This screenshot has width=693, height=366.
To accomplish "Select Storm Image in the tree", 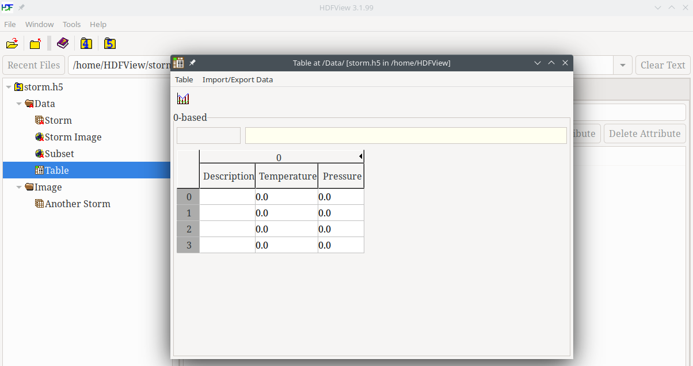I will click(x=73, y=137).
